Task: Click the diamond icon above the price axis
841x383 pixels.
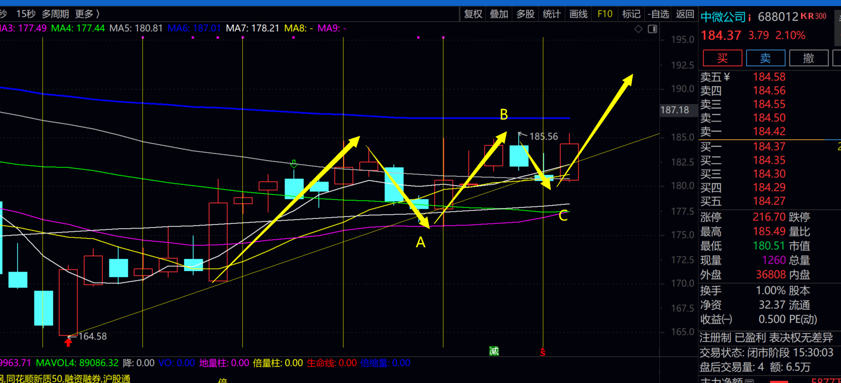Action: [x=638, y=29]
